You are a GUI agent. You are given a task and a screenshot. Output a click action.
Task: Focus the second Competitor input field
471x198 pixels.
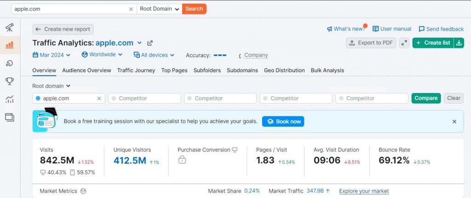[x=220, y=99]
